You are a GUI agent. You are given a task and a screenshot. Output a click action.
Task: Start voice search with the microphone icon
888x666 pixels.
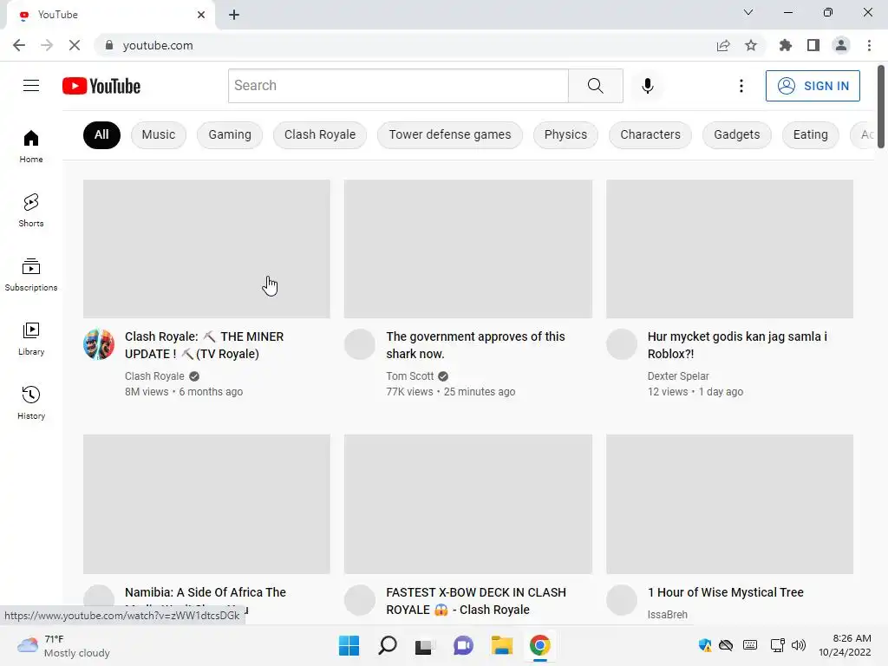[647, 86]
